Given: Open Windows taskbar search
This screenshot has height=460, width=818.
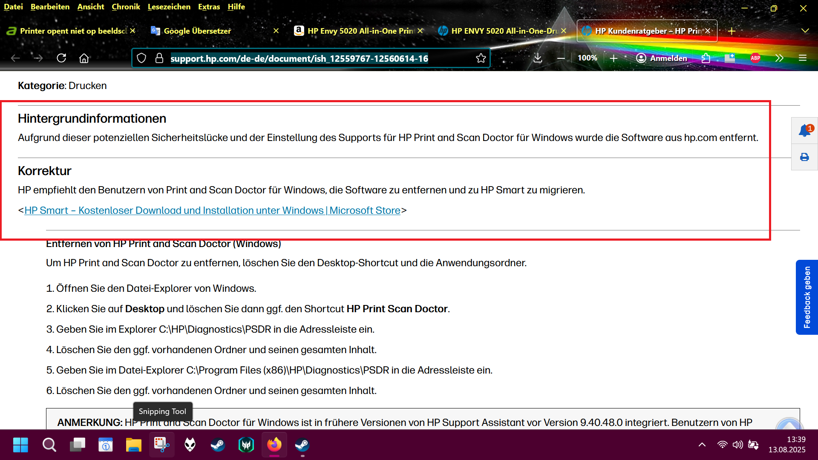Looking at the screenshot, I should 49,445.
